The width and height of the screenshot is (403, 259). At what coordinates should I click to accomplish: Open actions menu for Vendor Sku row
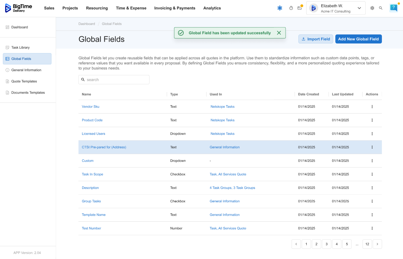click(372, 107)
